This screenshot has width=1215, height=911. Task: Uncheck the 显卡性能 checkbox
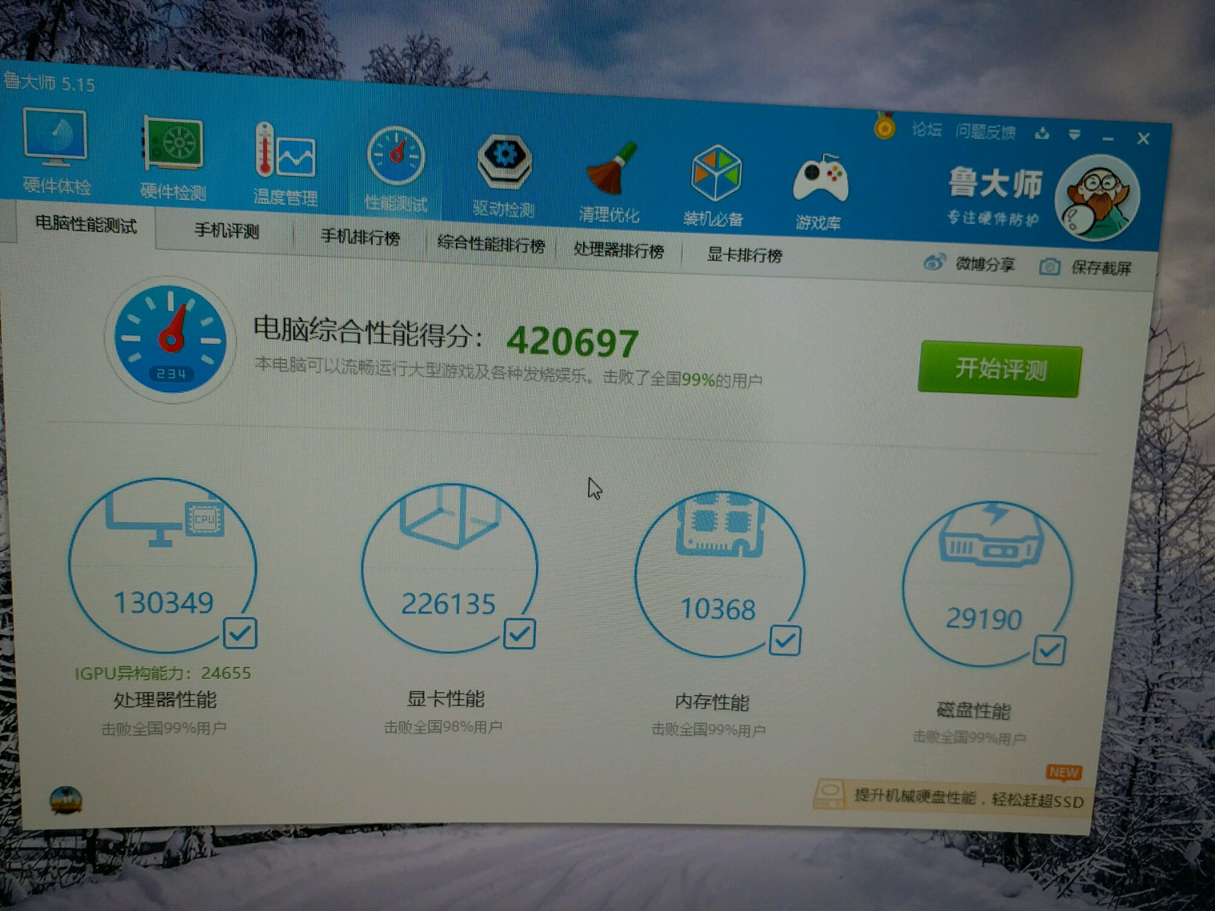pyautogui.click(x=519, y=634)
